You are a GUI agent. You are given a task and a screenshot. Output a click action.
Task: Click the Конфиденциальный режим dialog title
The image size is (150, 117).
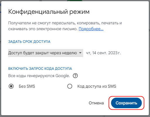[49, 12]
